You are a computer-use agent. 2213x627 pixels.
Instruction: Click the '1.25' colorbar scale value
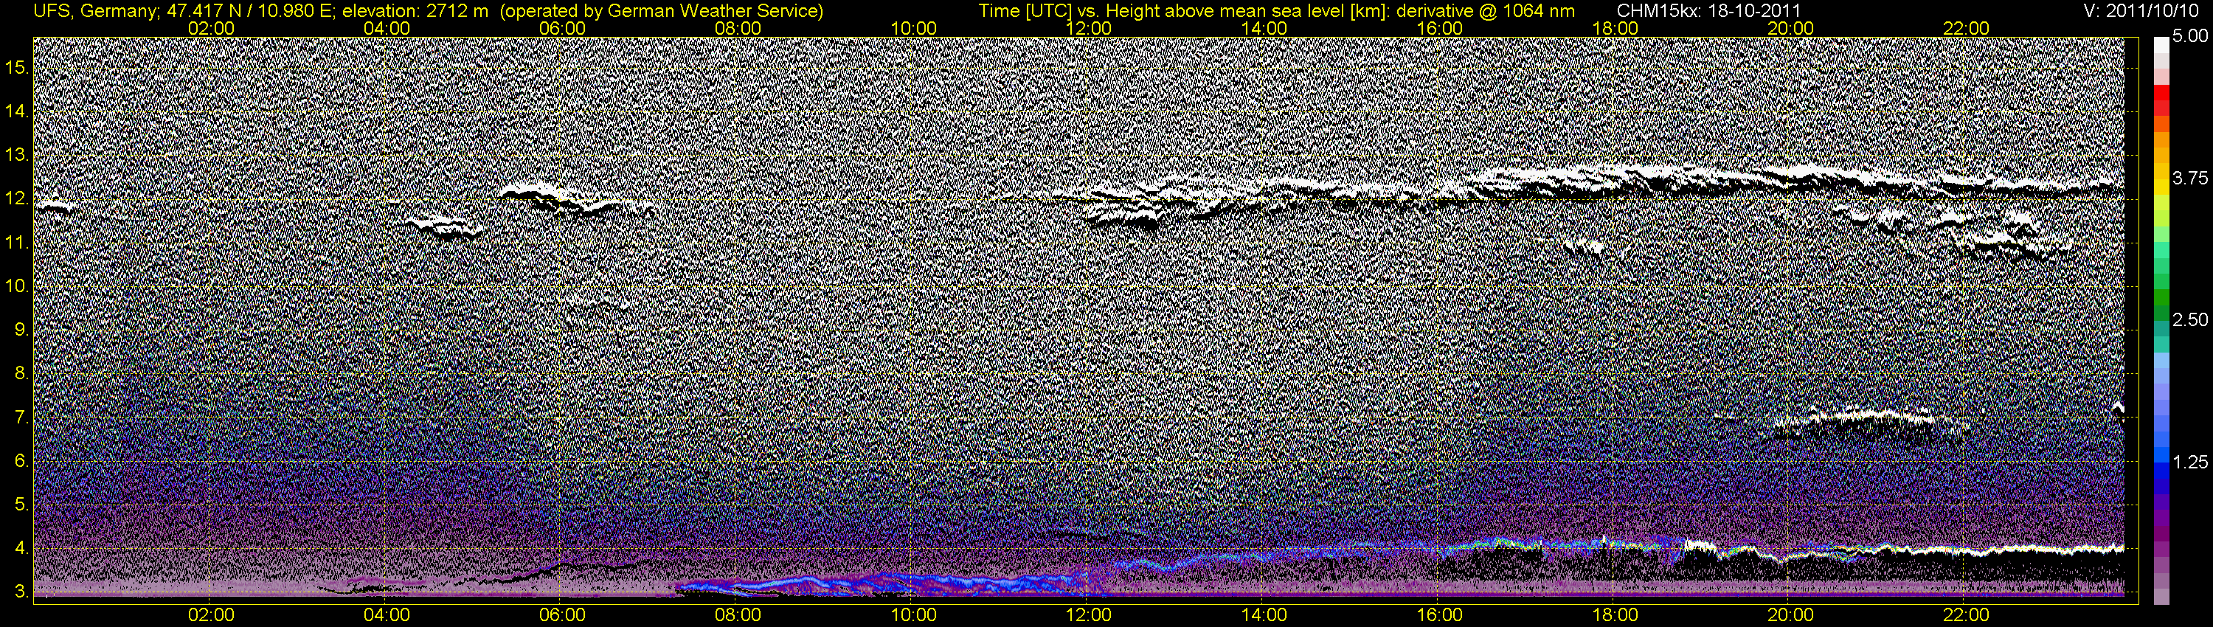(2191, 462)
